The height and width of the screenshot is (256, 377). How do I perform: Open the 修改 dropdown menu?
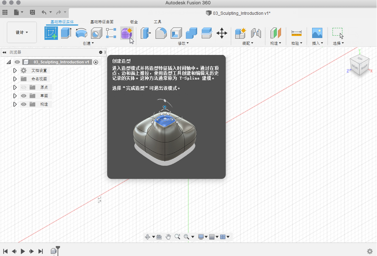(x=183, y=43)
